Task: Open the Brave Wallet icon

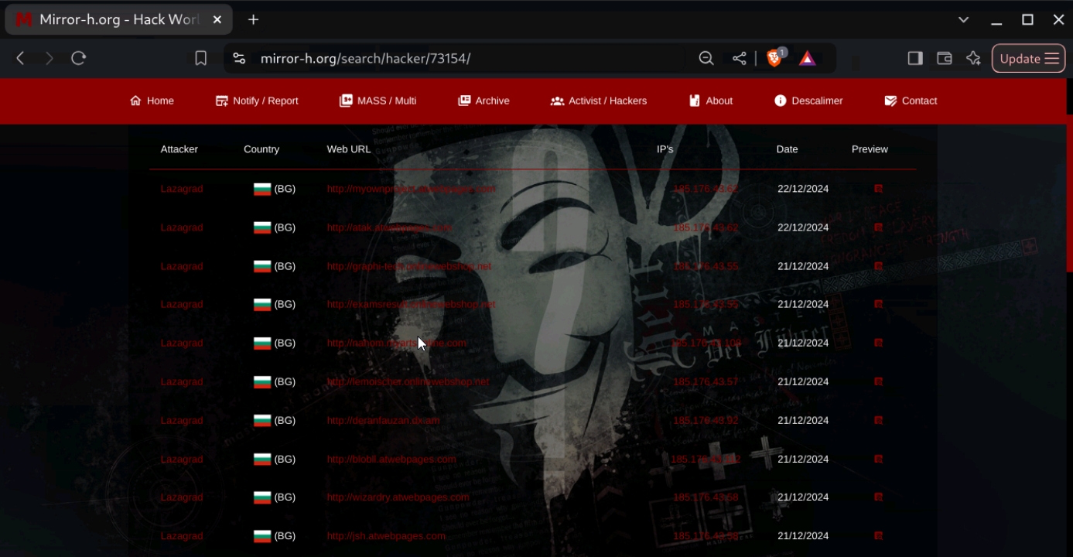Action: click(944, 59)
